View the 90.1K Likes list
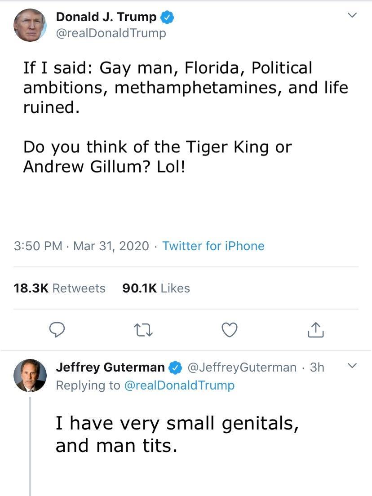The image size is (372, 496). (x=156, y=288)
